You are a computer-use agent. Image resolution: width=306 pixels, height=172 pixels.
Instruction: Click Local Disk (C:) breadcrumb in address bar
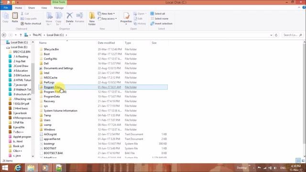[55, 35]
